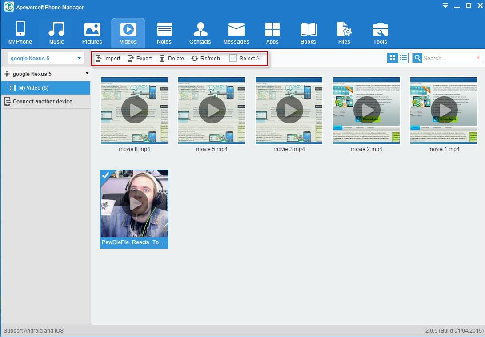
Task: Refresh the video list
Action: (x=206, y=58)
